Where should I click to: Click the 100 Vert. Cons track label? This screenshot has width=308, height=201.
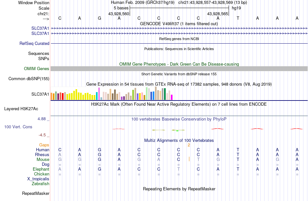18,127
